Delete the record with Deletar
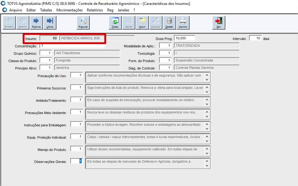The height and width of the screenshot is (186, 298). (x=169, y=22)
